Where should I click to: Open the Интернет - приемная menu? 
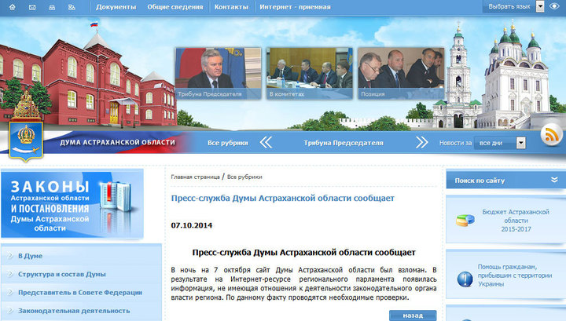(295, 7)
